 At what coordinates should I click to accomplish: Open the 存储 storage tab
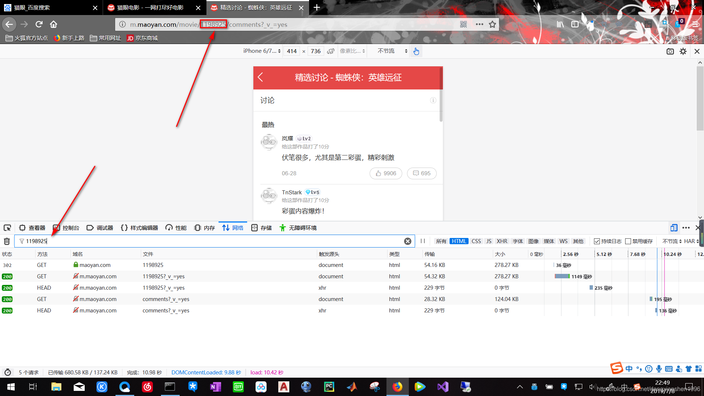[x=261, y=228]
